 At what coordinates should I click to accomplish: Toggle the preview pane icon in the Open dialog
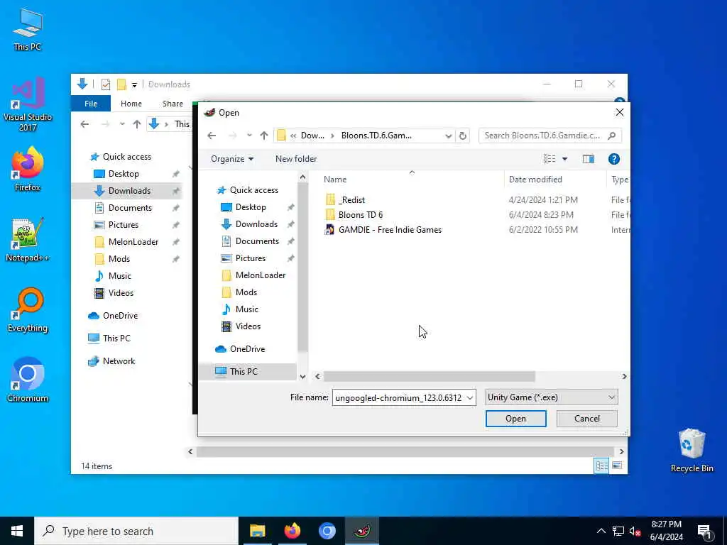[x=589, y=159]
